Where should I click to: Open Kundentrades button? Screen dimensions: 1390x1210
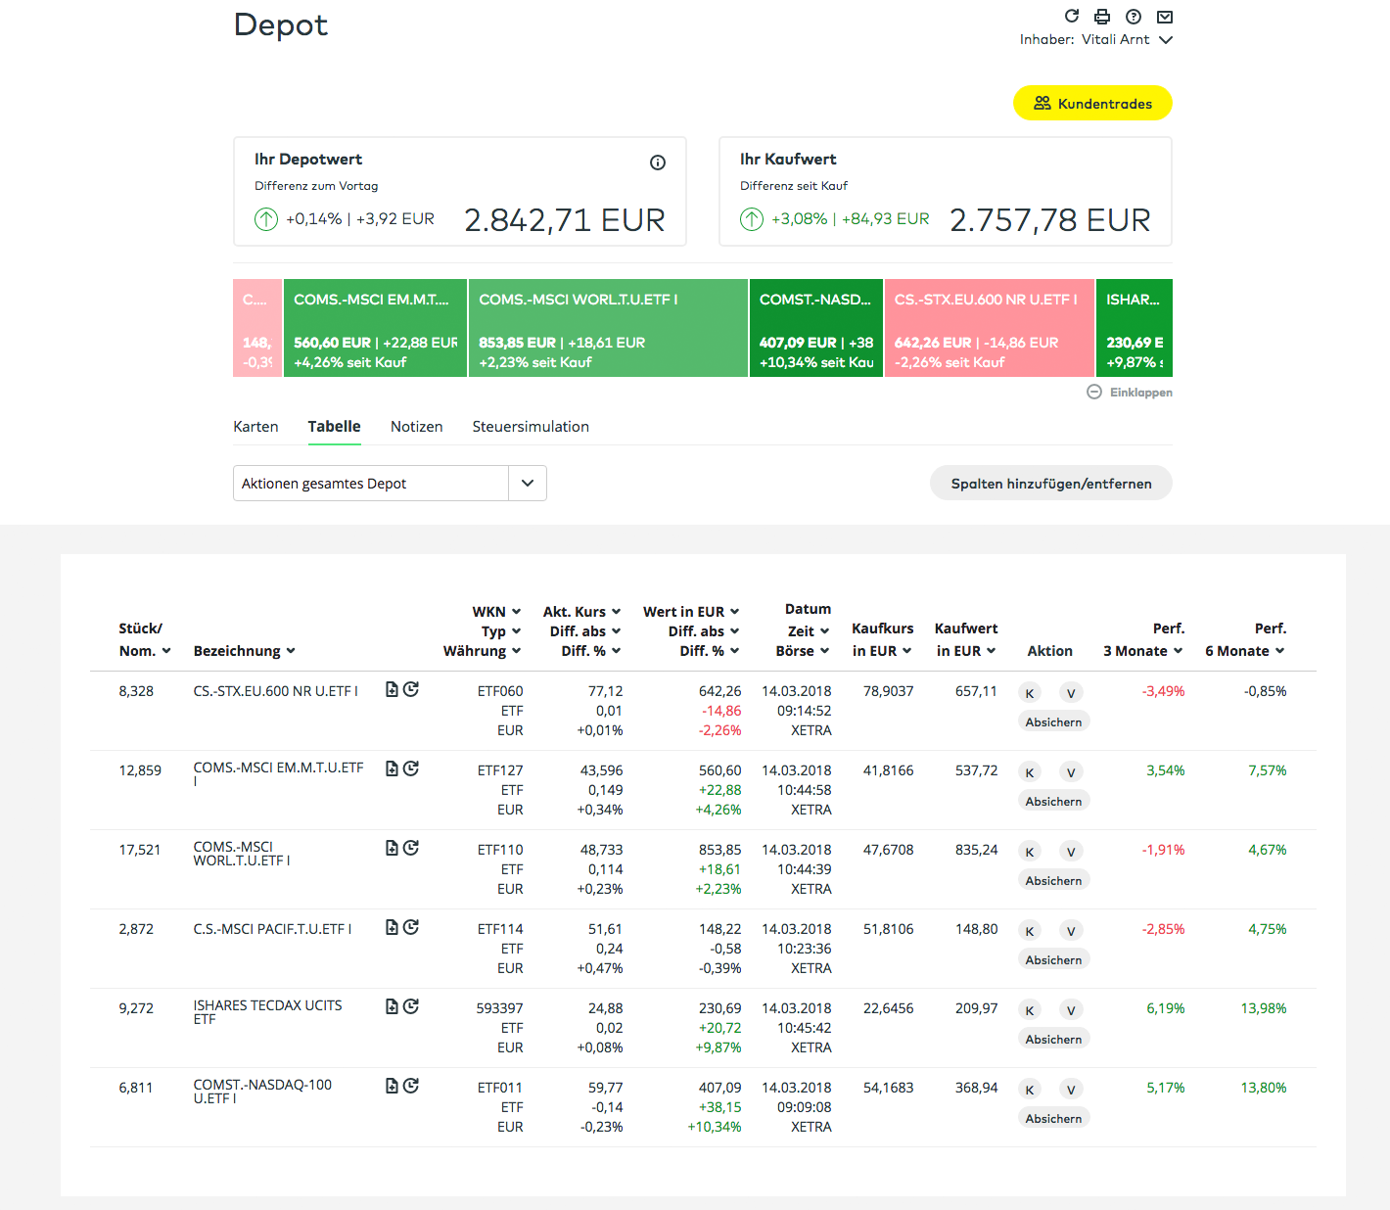(x=1092, y=103)
